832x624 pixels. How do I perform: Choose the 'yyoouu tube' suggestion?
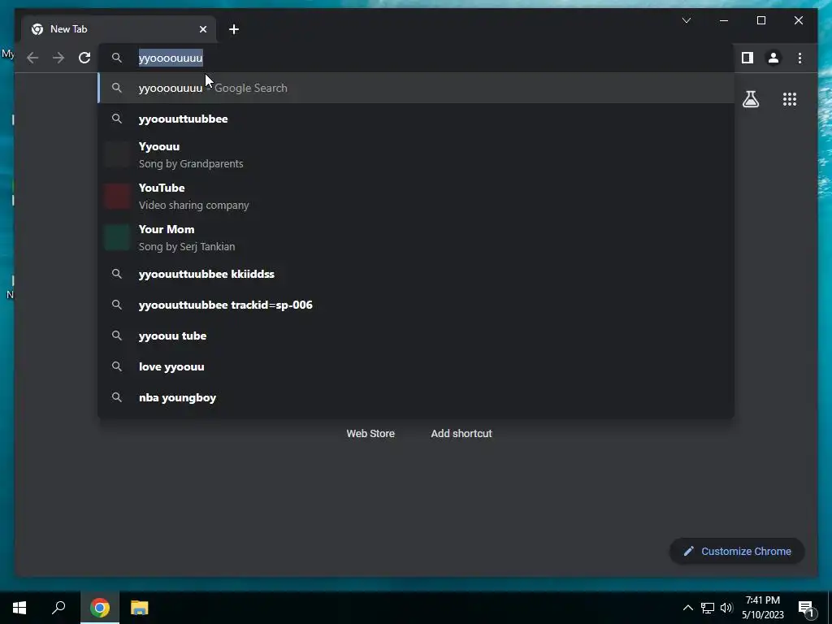tap(416, 336)
